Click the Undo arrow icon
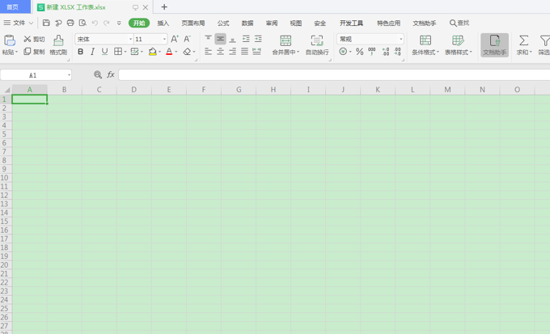 [95, 23]
